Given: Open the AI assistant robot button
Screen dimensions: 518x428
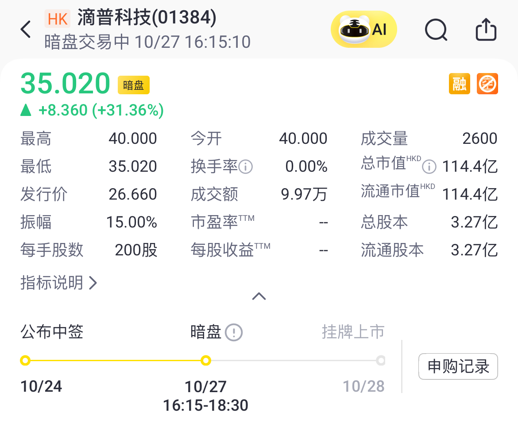Looking at the screenshot, I should point(364,29).
